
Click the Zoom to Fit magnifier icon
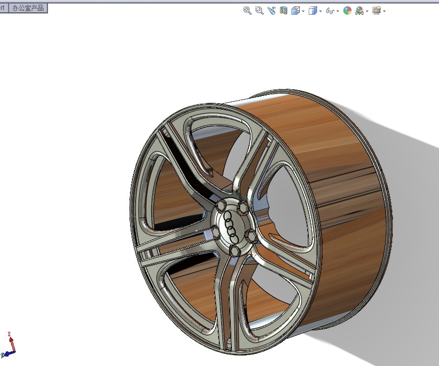click(247, 10)
